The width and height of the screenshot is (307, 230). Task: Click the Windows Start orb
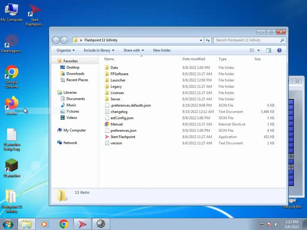(x=8, y=224)
